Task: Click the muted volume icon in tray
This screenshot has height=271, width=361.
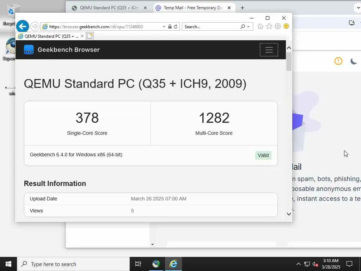Action: (x=315, y=264)
